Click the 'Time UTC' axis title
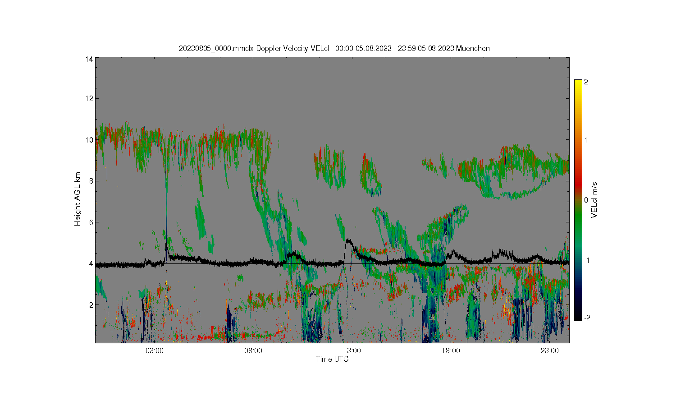Viewport: 676px width, 406px height. (x=332, y=359)
